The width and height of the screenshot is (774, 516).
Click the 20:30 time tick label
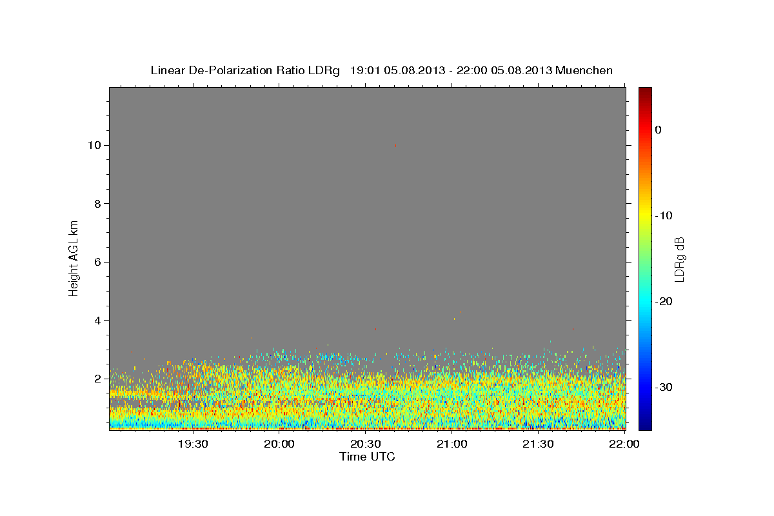point(366,444)
